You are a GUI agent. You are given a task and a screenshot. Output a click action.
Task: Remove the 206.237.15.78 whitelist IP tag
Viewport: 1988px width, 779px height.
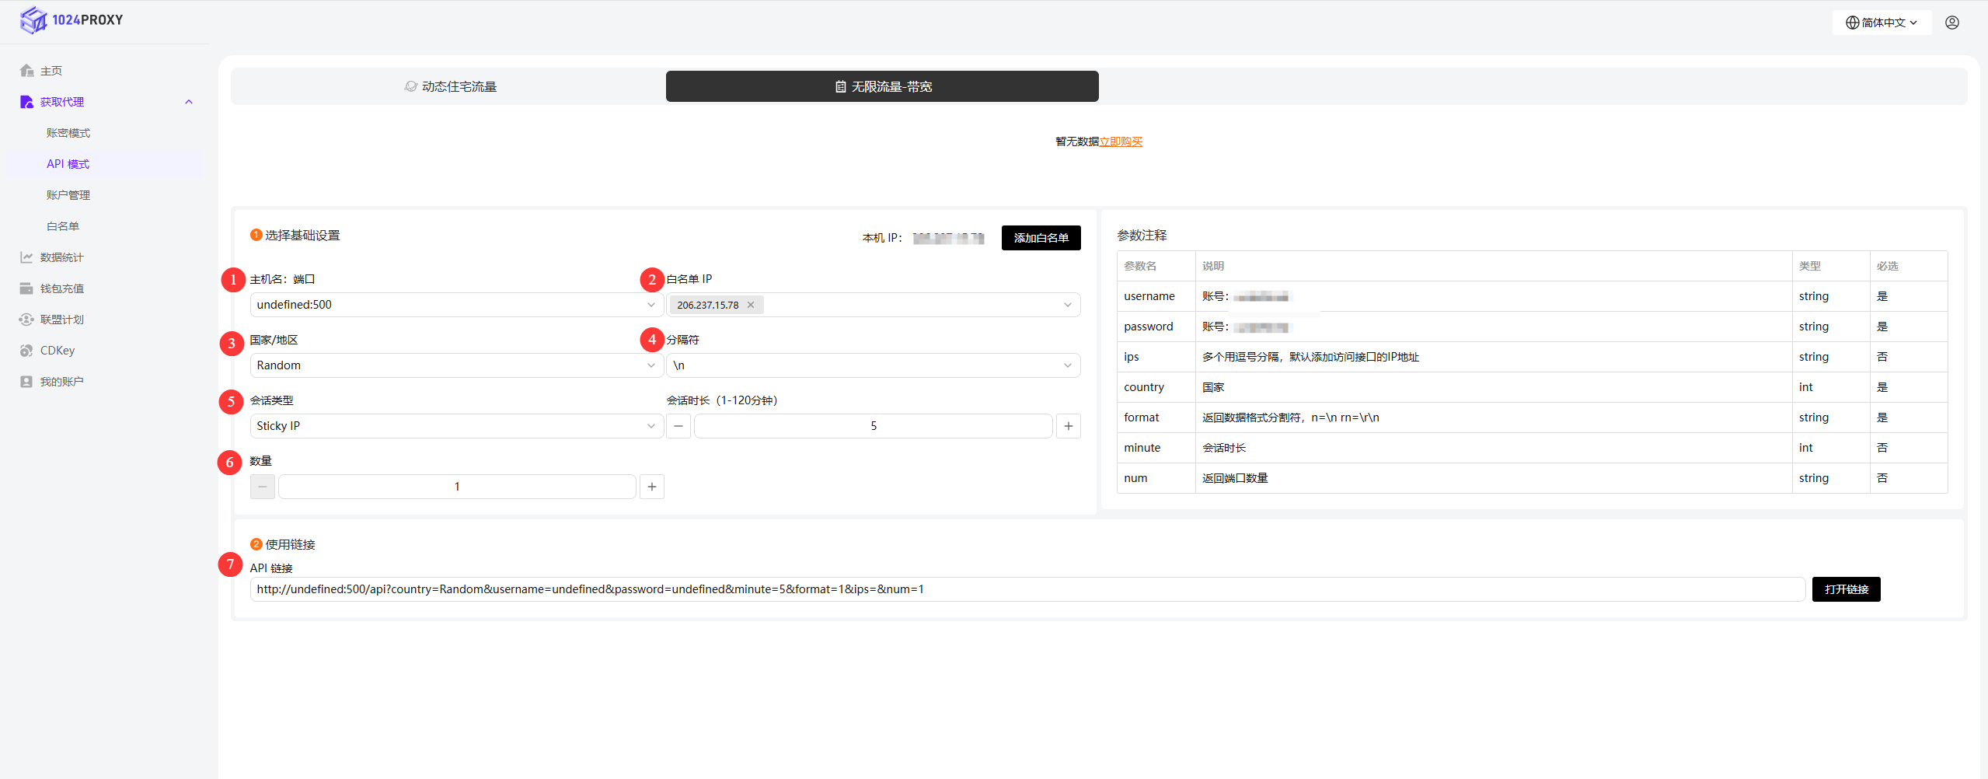pyautogui.click(x=751, y=305)
